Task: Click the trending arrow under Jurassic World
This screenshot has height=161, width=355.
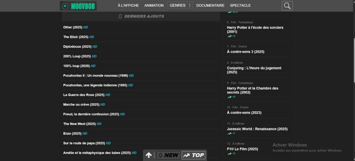Action: [x=229, y=133]
